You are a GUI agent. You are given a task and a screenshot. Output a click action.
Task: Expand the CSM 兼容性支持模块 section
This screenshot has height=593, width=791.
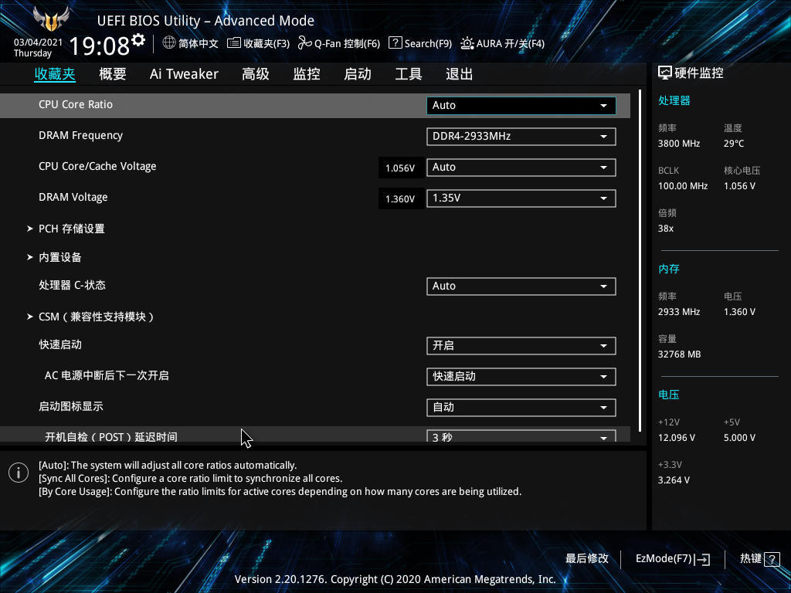point(98,316)
